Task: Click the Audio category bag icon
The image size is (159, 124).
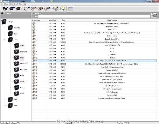Action: [17, 46]
